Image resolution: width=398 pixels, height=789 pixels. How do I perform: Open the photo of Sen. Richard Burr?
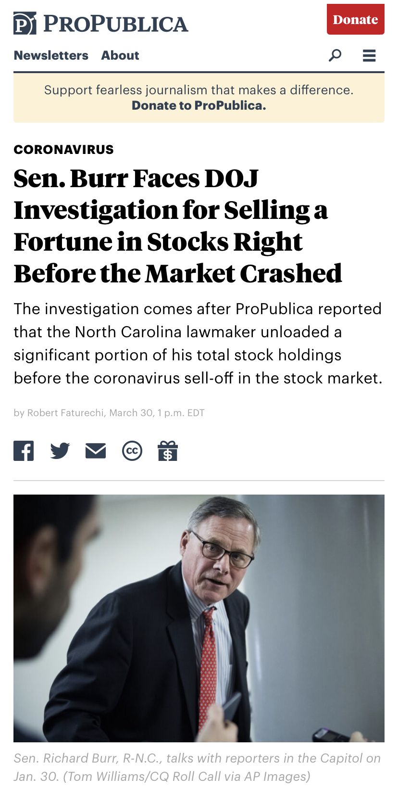pyautogui.click(x=199, y=618)
